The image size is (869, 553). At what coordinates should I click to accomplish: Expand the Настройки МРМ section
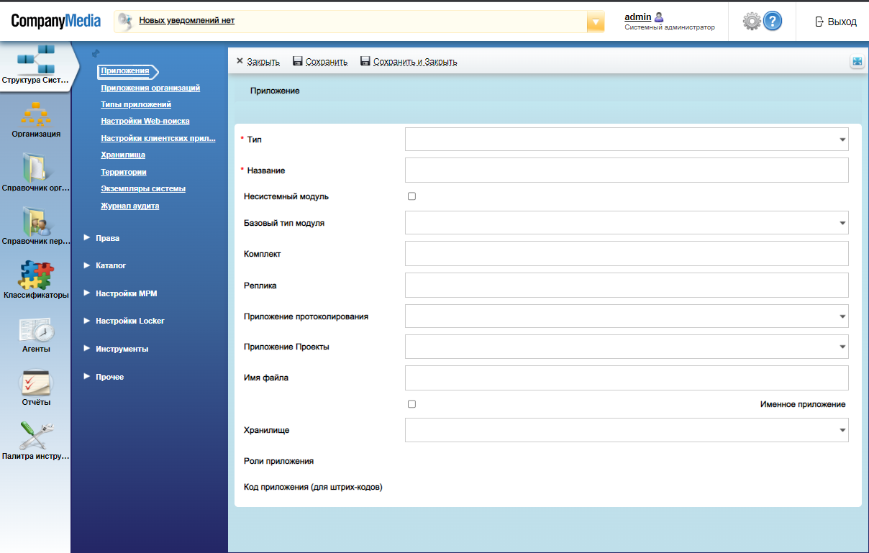120,293
